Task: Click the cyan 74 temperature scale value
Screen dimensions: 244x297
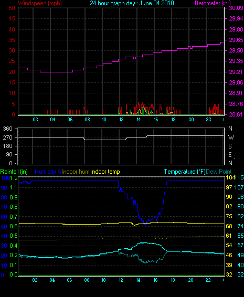Action: 240,226
